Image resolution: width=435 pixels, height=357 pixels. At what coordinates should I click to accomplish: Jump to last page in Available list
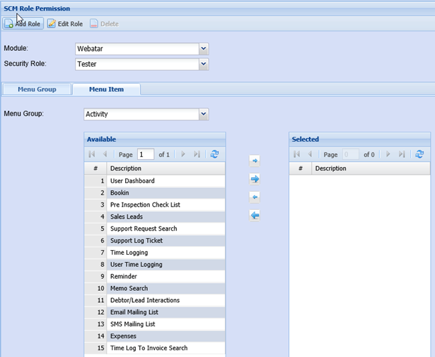197,154
